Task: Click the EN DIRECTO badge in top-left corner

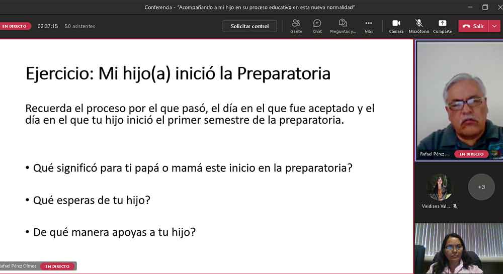Action: point(15,26)
